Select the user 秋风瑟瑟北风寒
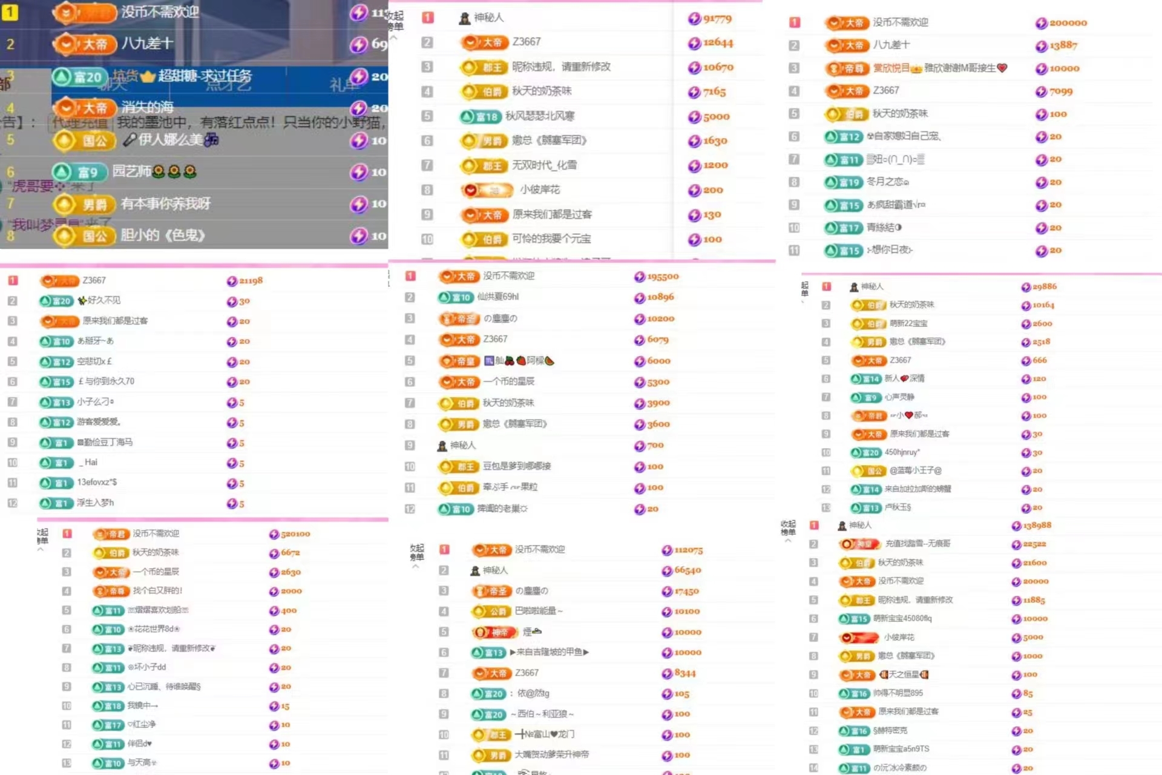This screenshot has width=1162, height=775. tap(540, 116)
